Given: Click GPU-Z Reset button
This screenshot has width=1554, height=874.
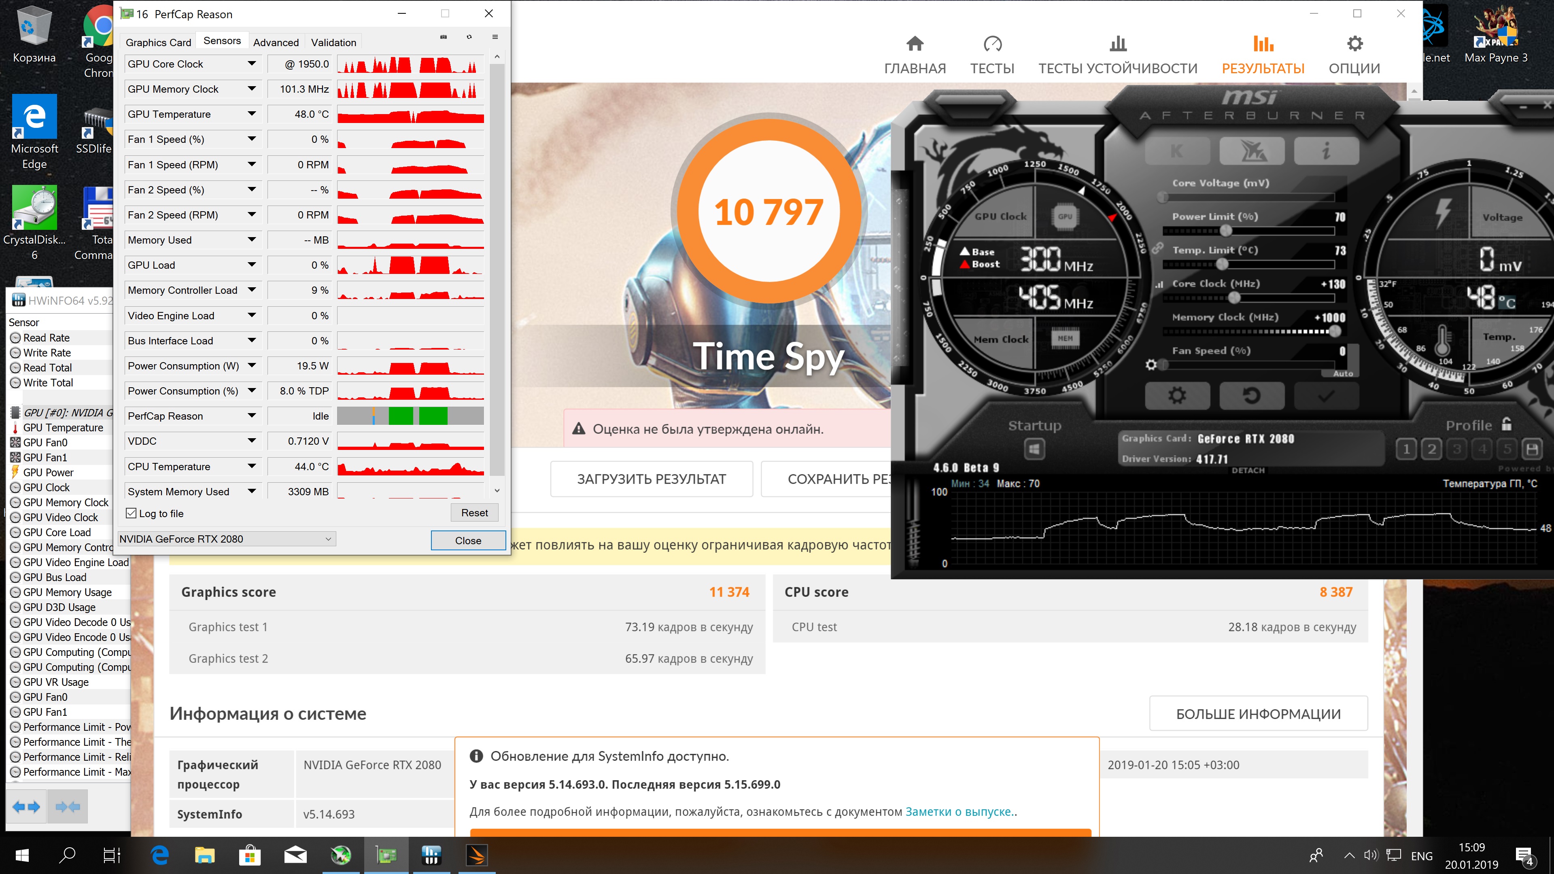Looking at the screenshot, I should pyautogui.click(x=474, y=513).
